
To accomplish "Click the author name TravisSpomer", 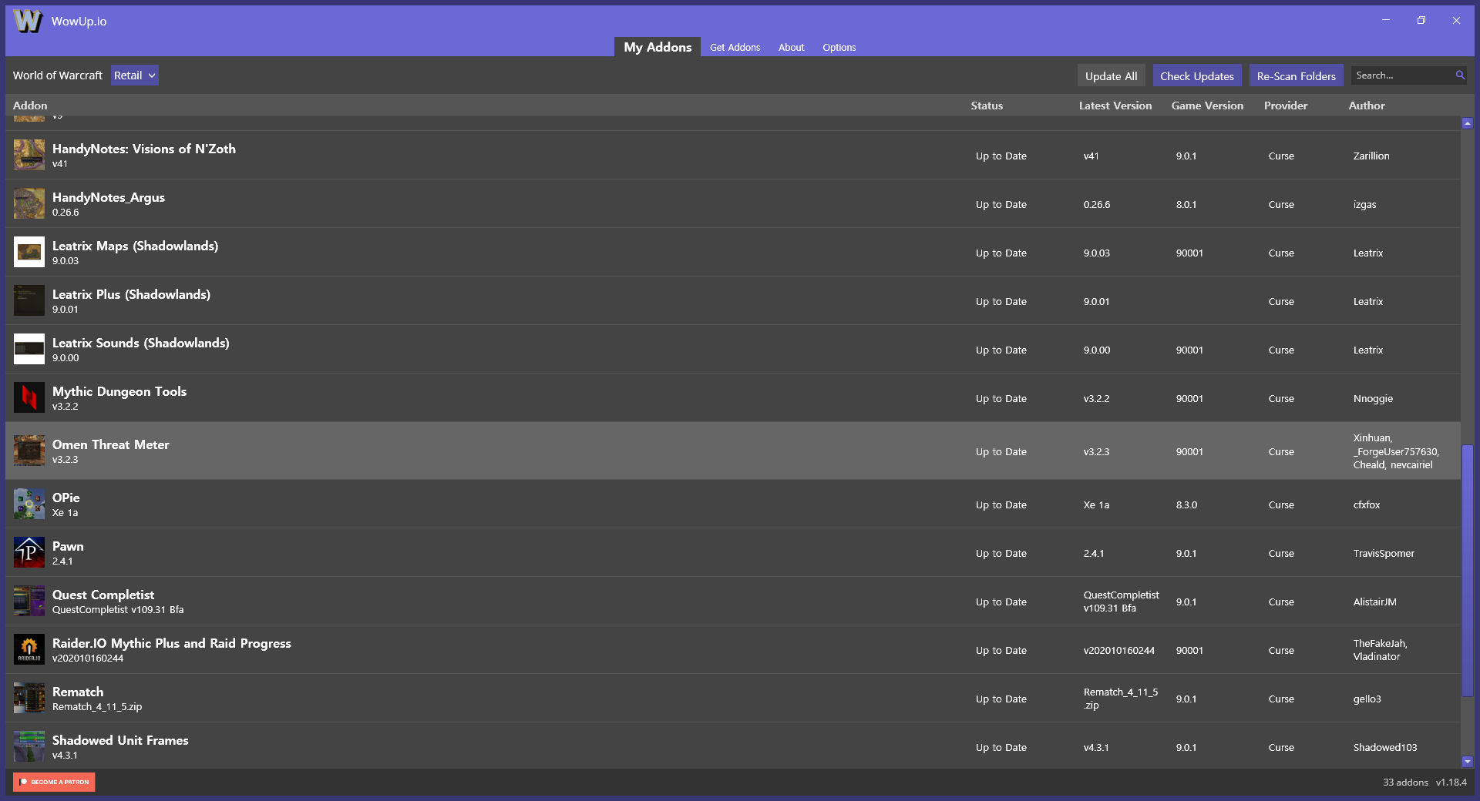I will point(1384,553).
